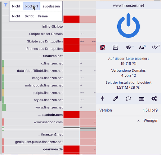Select the 'zugelassen' filter option

click(51, 6)
